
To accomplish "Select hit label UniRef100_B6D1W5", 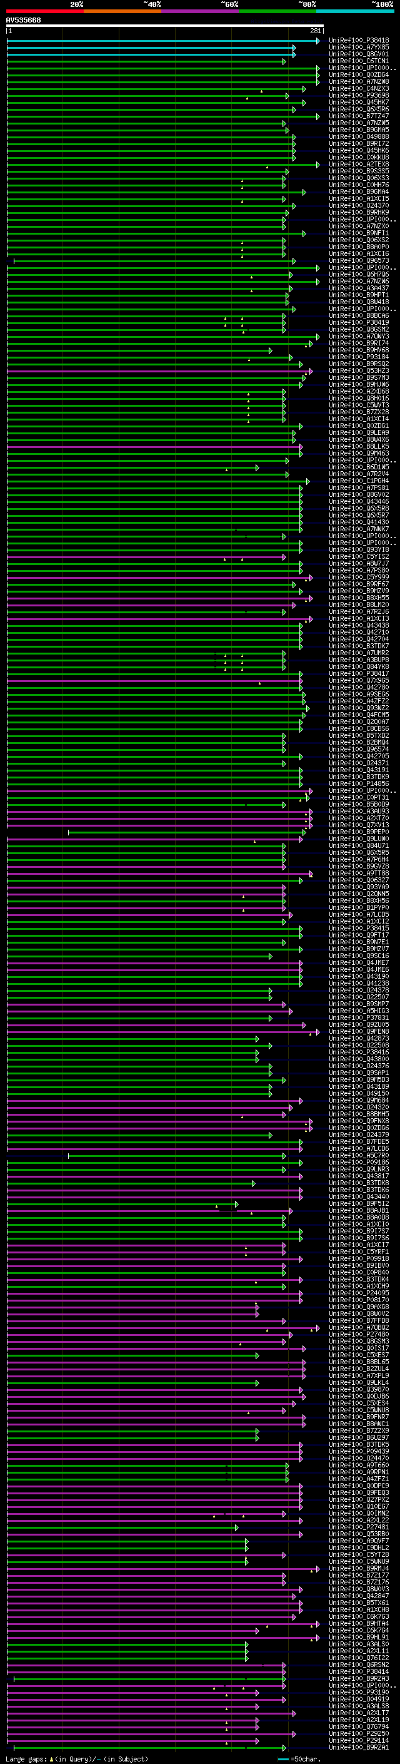I will click(359, 467).
